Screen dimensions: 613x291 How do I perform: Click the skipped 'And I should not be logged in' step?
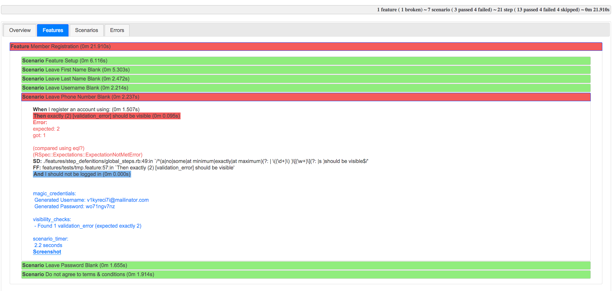tap(82, 174)
